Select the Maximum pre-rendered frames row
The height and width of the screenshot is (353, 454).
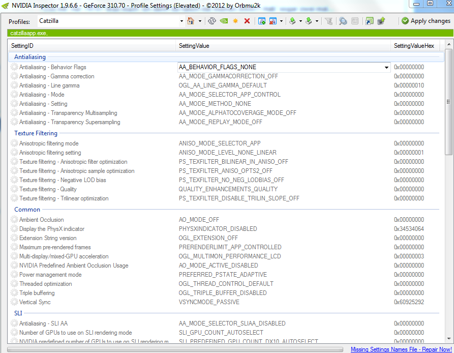[226, 247]
